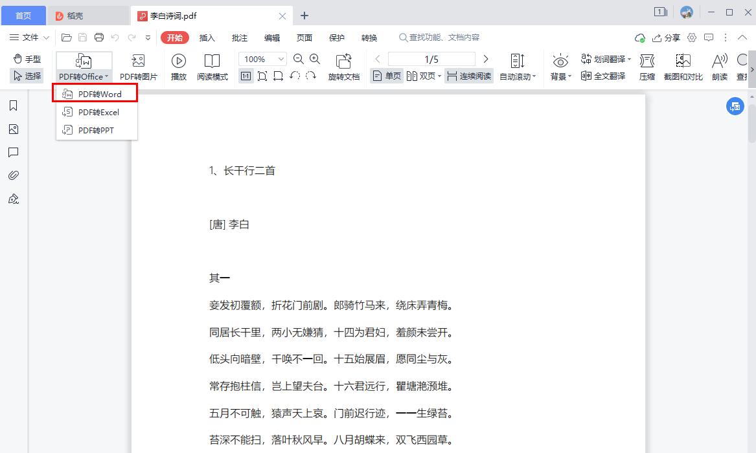Open the comments panel icon
This screenshot has height=453, width=756.
click(x=14, y=152)
